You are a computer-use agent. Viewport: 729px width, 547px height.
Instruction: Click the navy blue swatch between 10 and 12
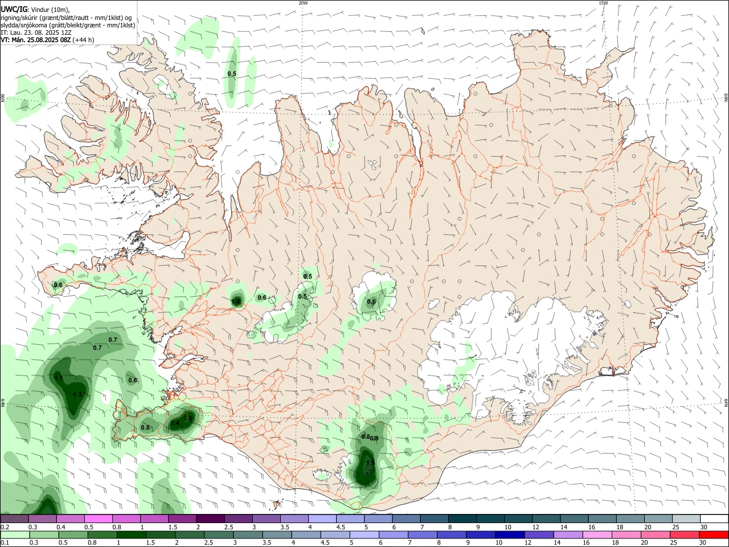tap(509, 534)
